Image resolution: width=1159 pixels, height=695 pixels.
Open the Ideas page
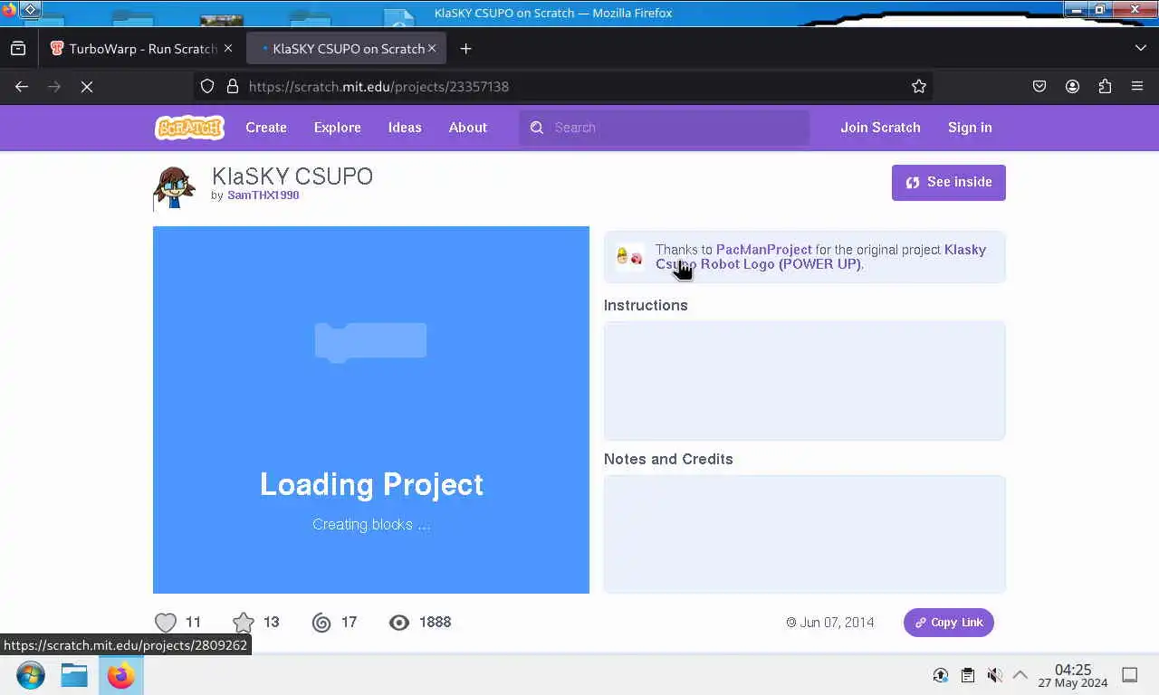point(405,128)
